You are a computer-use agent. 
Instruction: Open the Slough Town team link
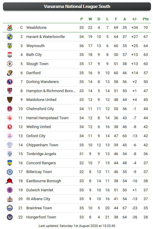(x=37, y=64)
